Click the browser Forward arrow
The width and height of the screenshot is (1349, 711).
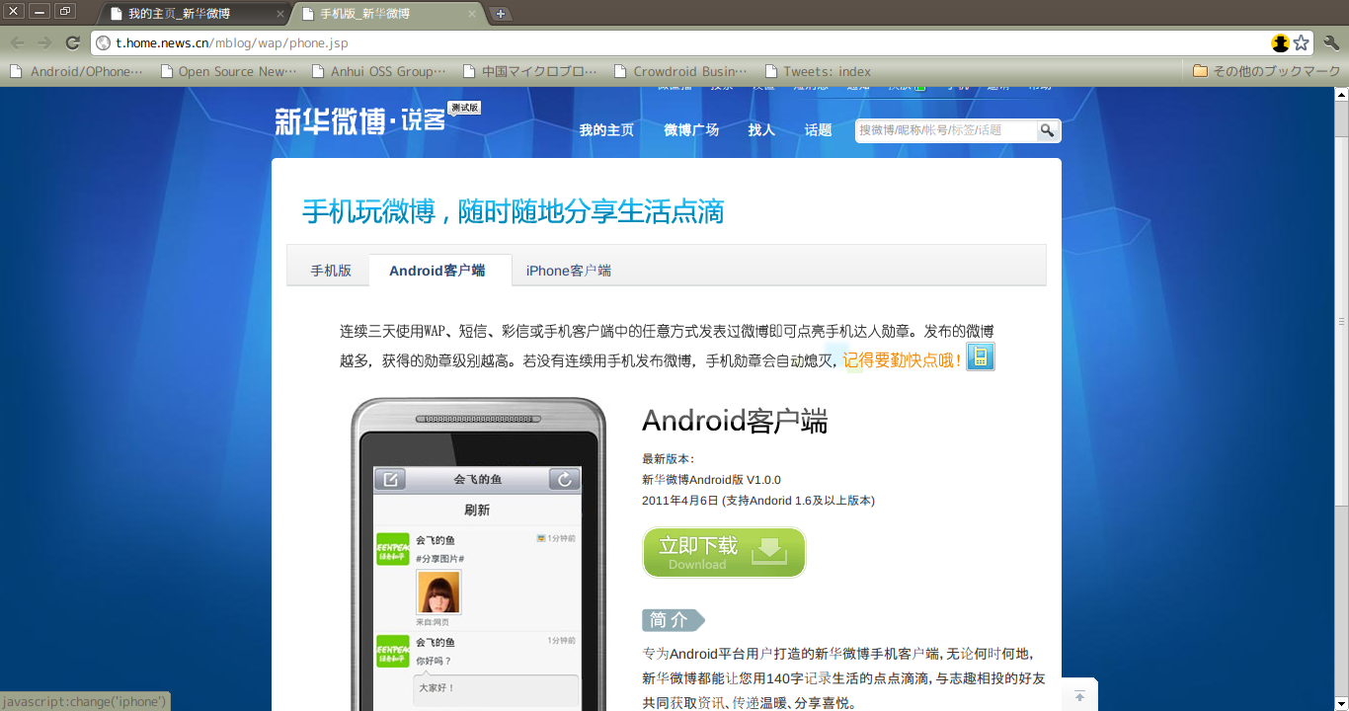(45, 42)
